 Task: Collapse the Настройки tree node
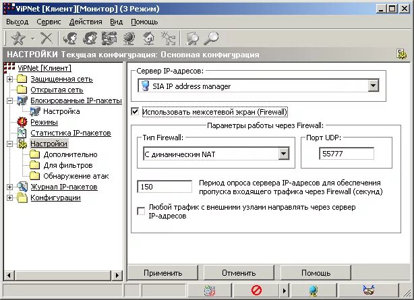click(x=9, y=144)
